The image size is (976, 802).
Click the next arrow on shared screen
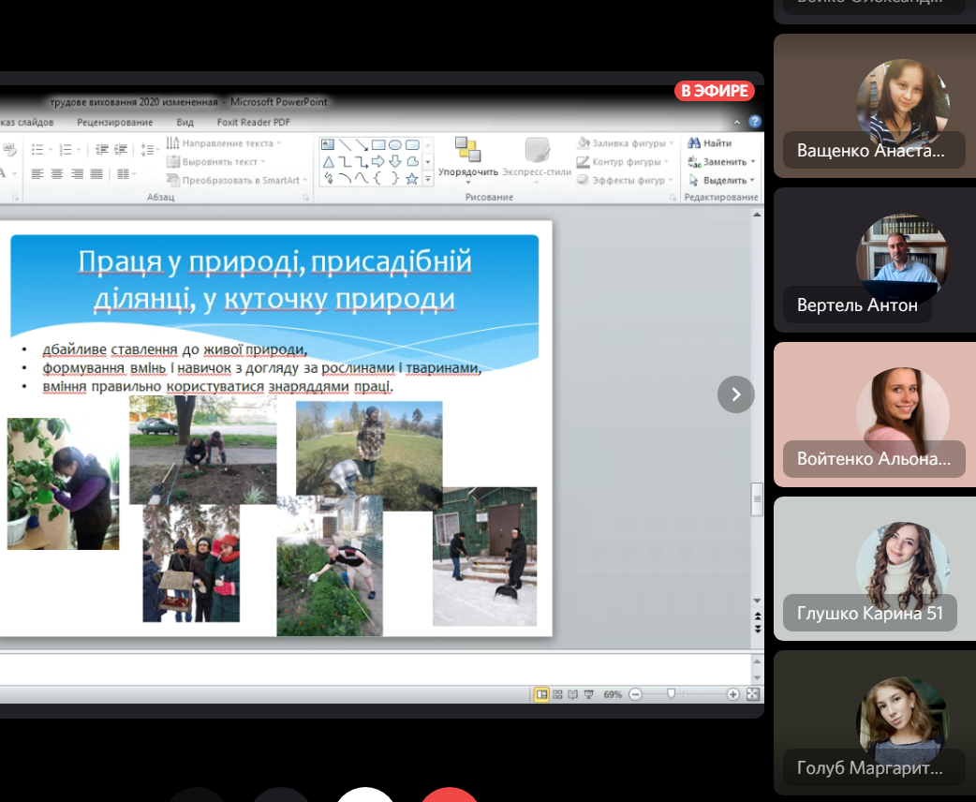click(x=735, y=394)
